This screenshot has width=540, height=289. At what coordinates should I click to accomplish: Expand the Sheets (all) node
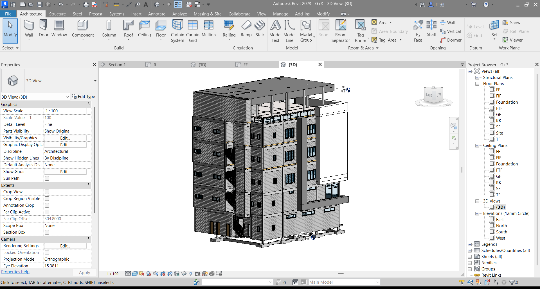click(x=470, y=257)
